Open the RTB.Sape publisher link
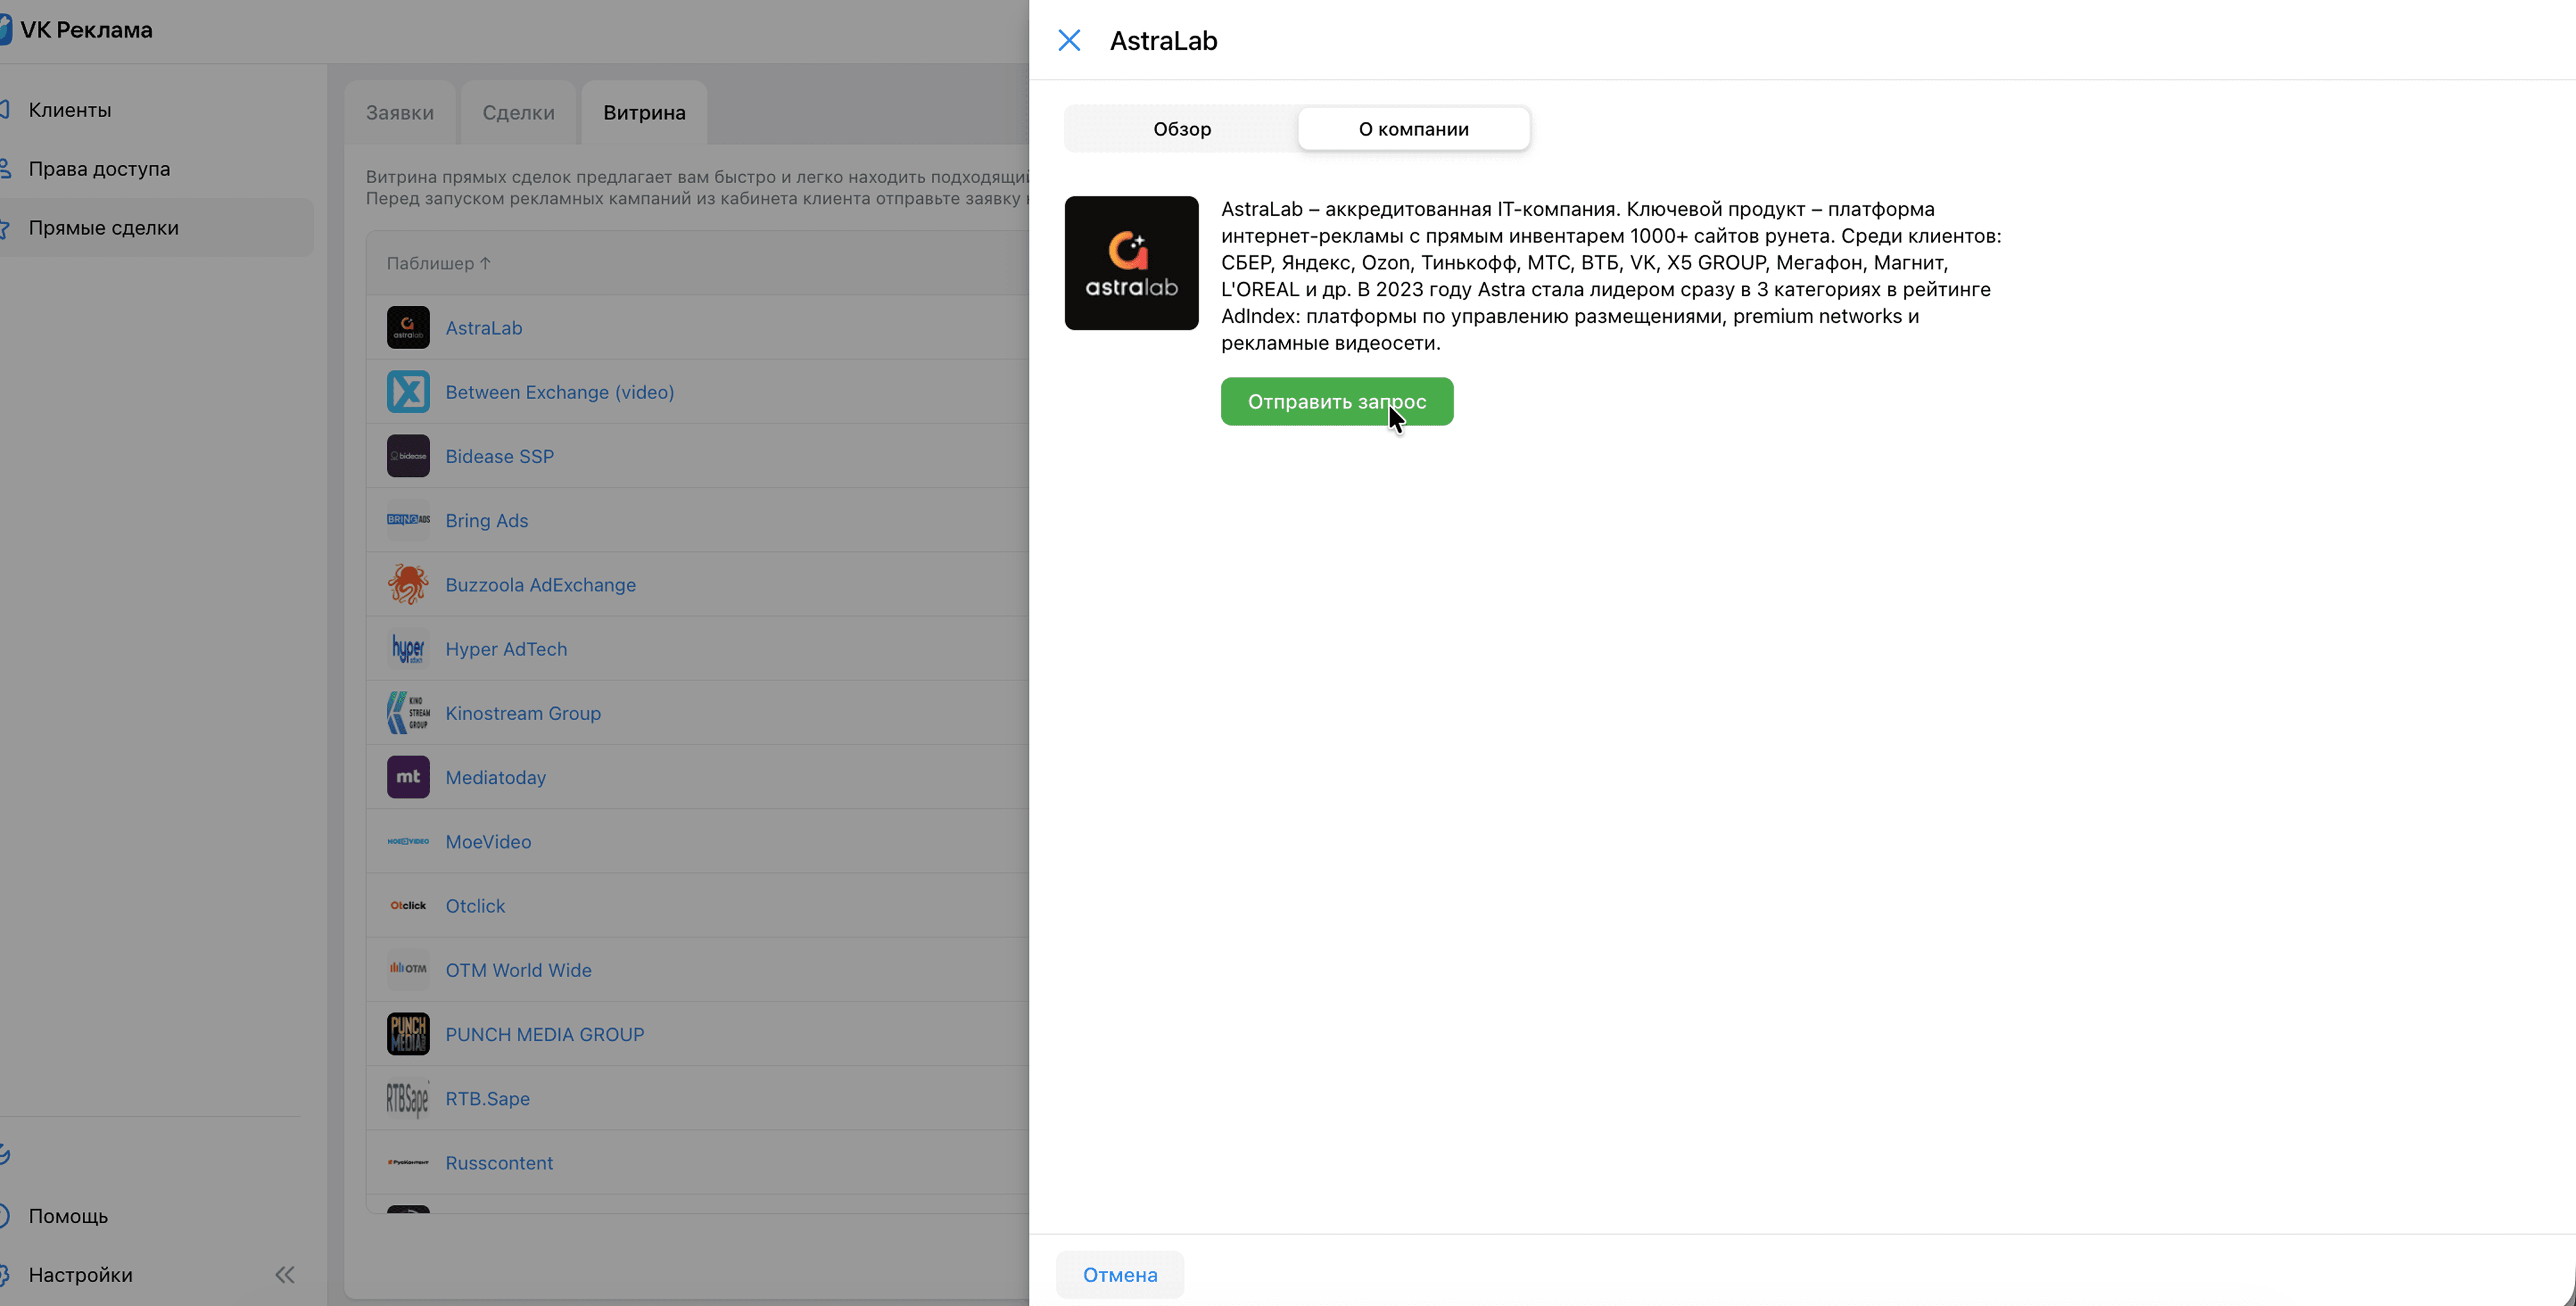The height and width of the screenshot is (1306, 2576). point(488,1099)
